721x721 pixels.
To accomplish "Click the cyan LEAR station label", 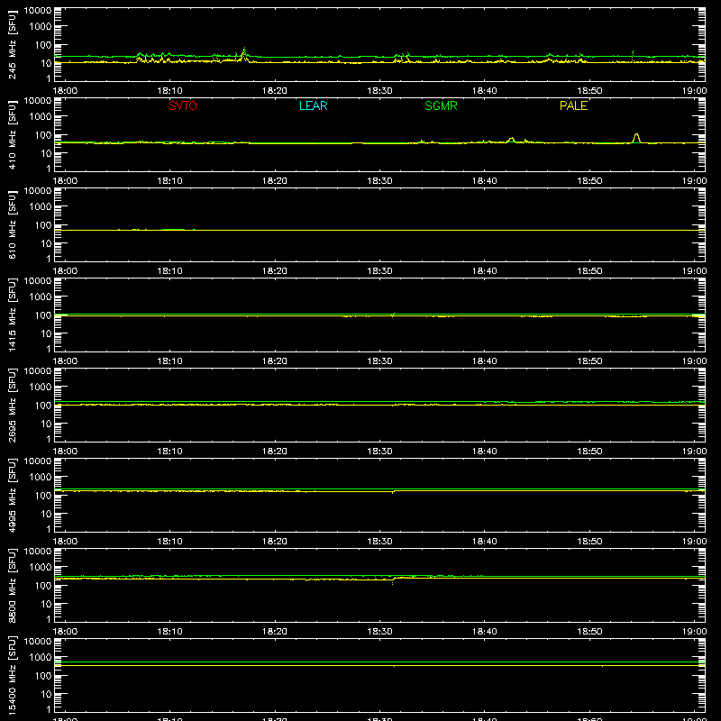I will click(x=313, y=105).
